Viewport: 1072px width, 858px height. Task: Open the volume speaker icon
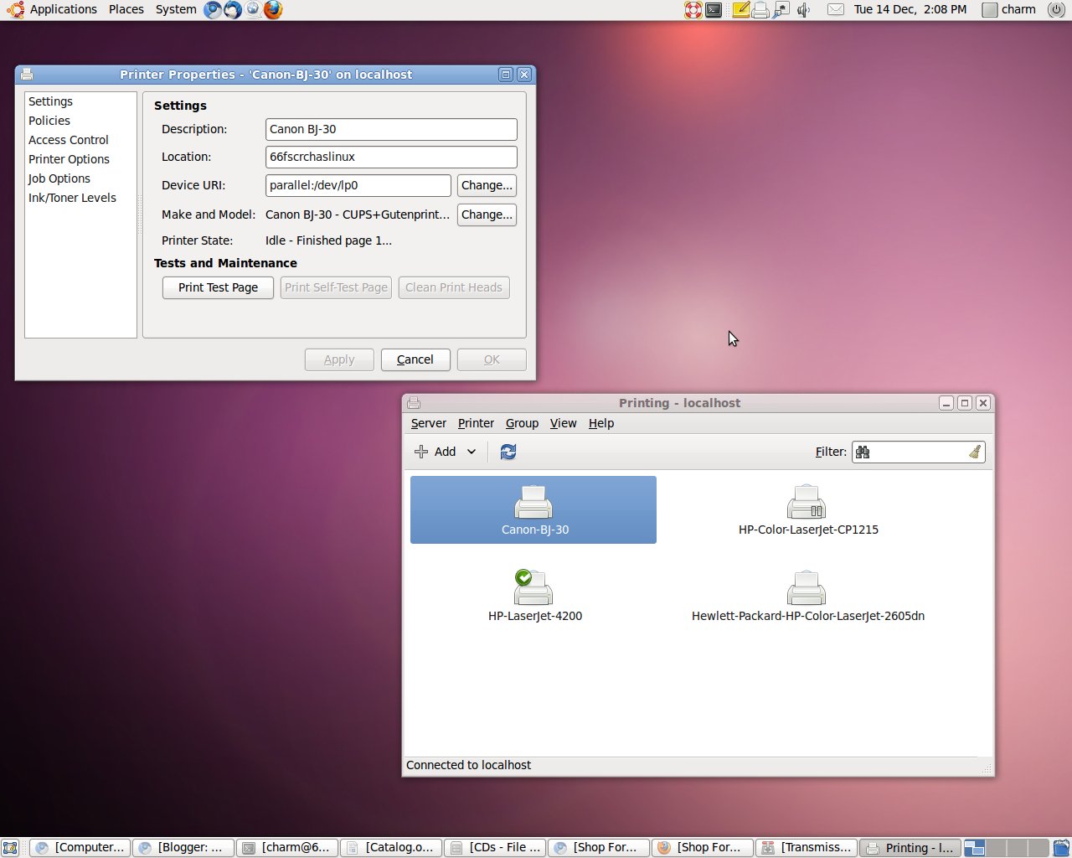(804, 10)
